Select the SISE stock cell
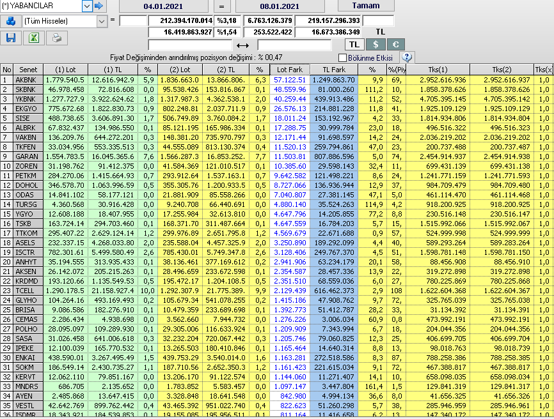This screenshot has width=554, height=419. pyautogui.click(x=28, y=118)
